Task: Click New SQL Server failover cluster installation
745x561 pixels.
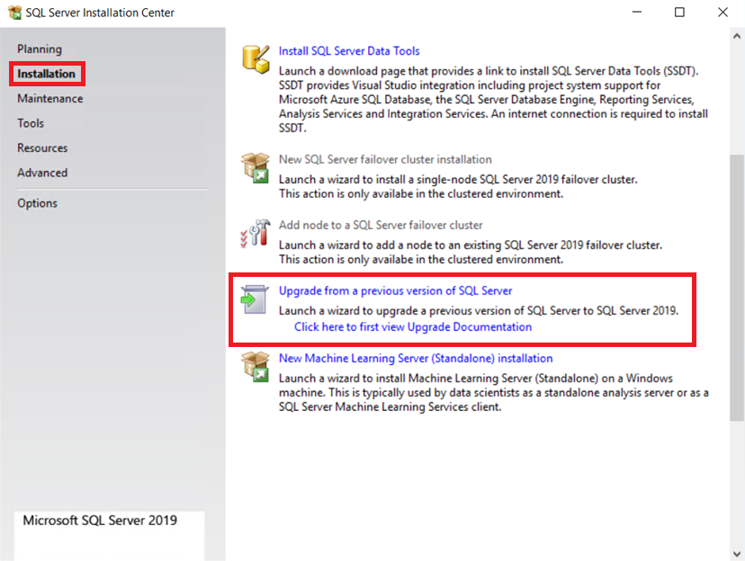Action: pos(385,159)
